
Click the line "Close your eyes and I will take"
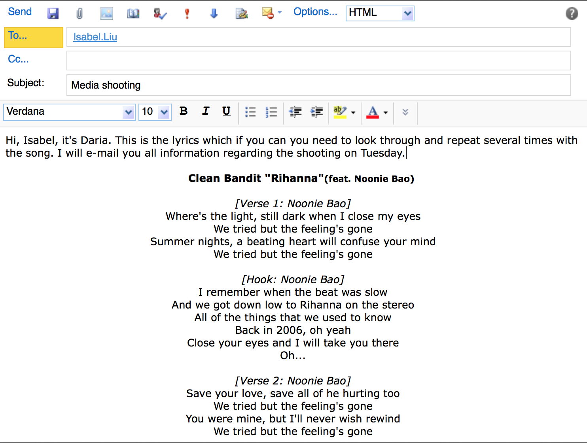tap(293, 343)
